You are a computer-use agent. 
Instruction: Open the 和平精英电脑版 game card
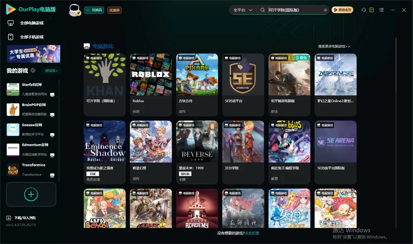[289, 84]
